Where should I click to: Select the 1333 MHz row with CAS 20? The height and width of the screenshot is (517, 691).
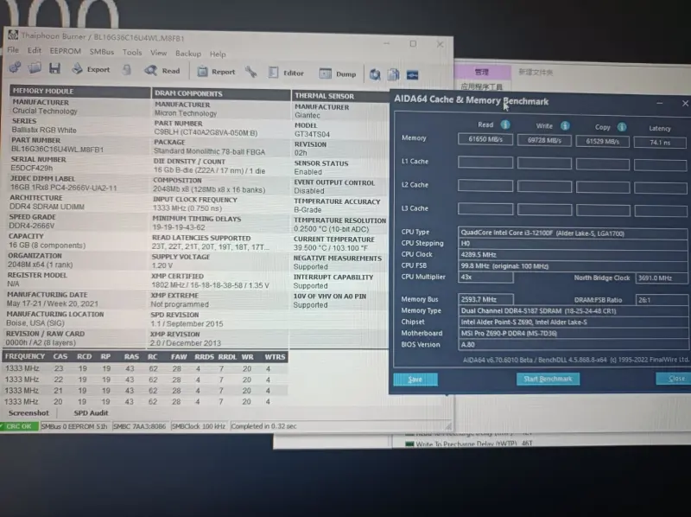145,402
